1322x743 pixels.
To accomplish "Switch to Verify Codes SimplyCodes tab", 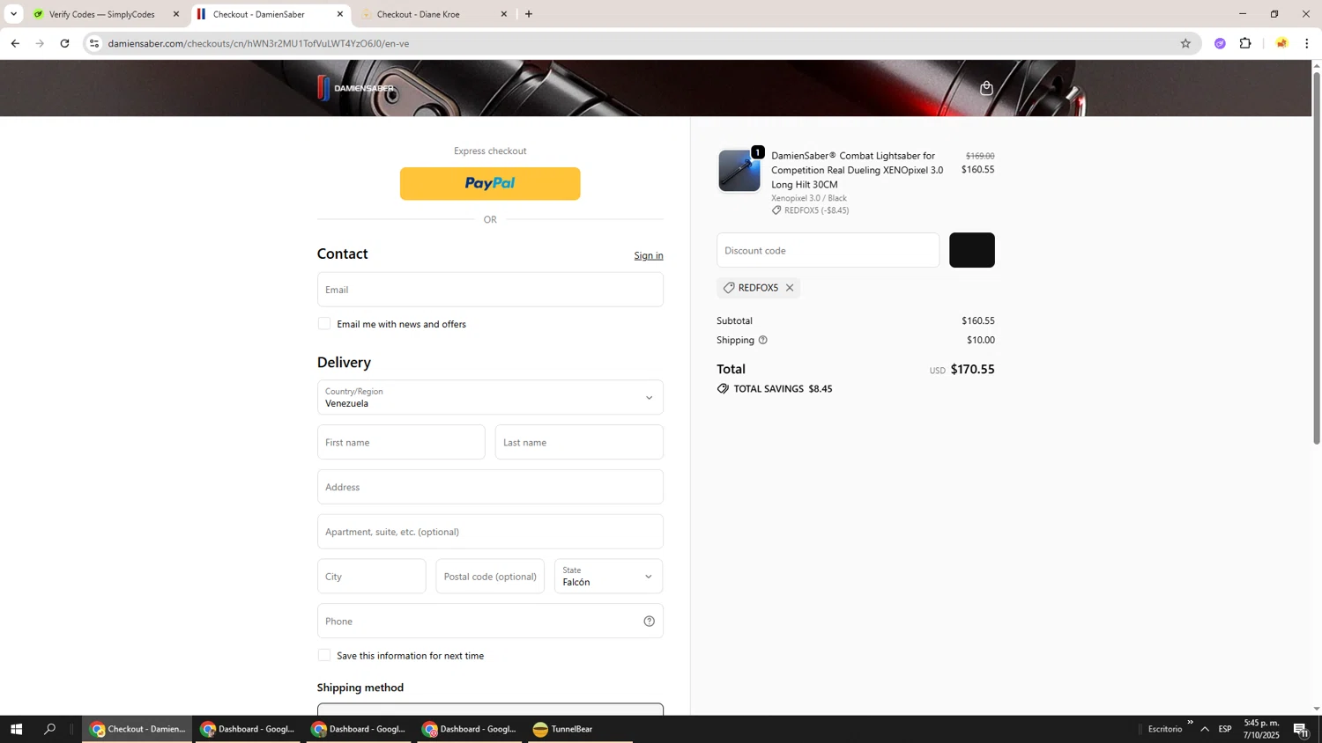I will click(x=102, y=14).
